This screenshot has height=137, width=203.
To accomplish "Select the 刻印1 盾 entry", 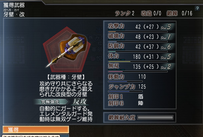I will (126, 97).
